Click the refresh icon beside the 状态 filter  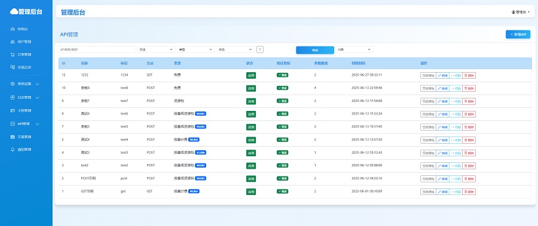(x=260, y=49)
